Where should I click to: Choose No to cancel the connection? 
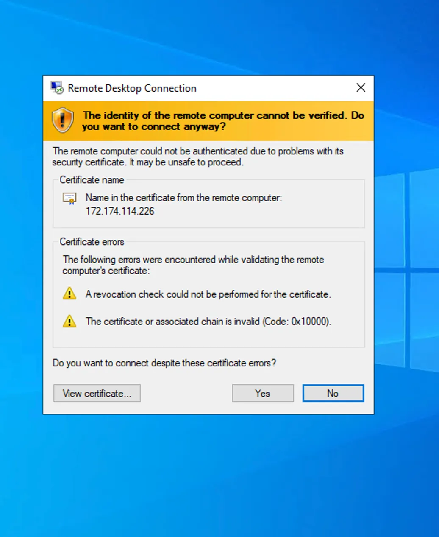coord(333,393)
